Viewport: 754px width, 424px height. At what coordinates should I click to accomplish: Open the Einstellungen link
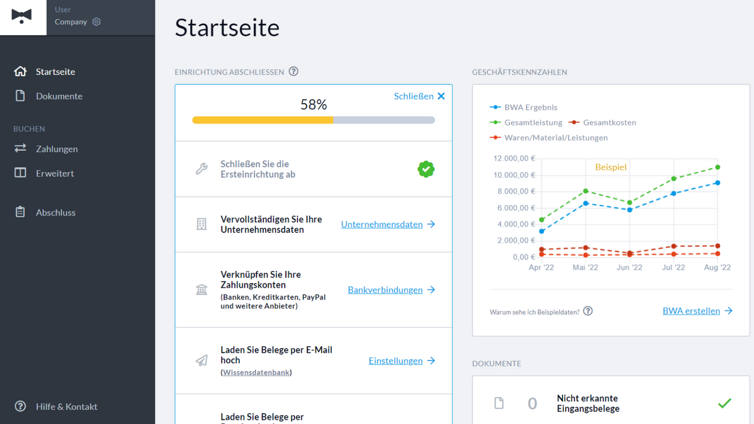396,360
